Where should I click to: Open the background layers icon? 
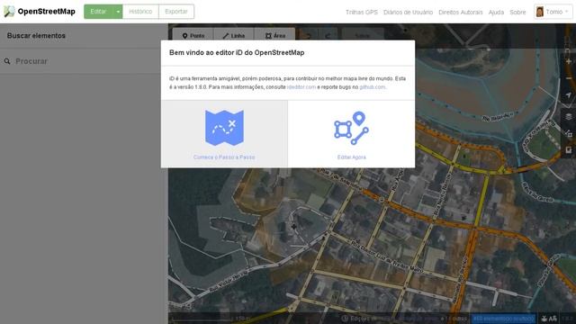point(568,117)
